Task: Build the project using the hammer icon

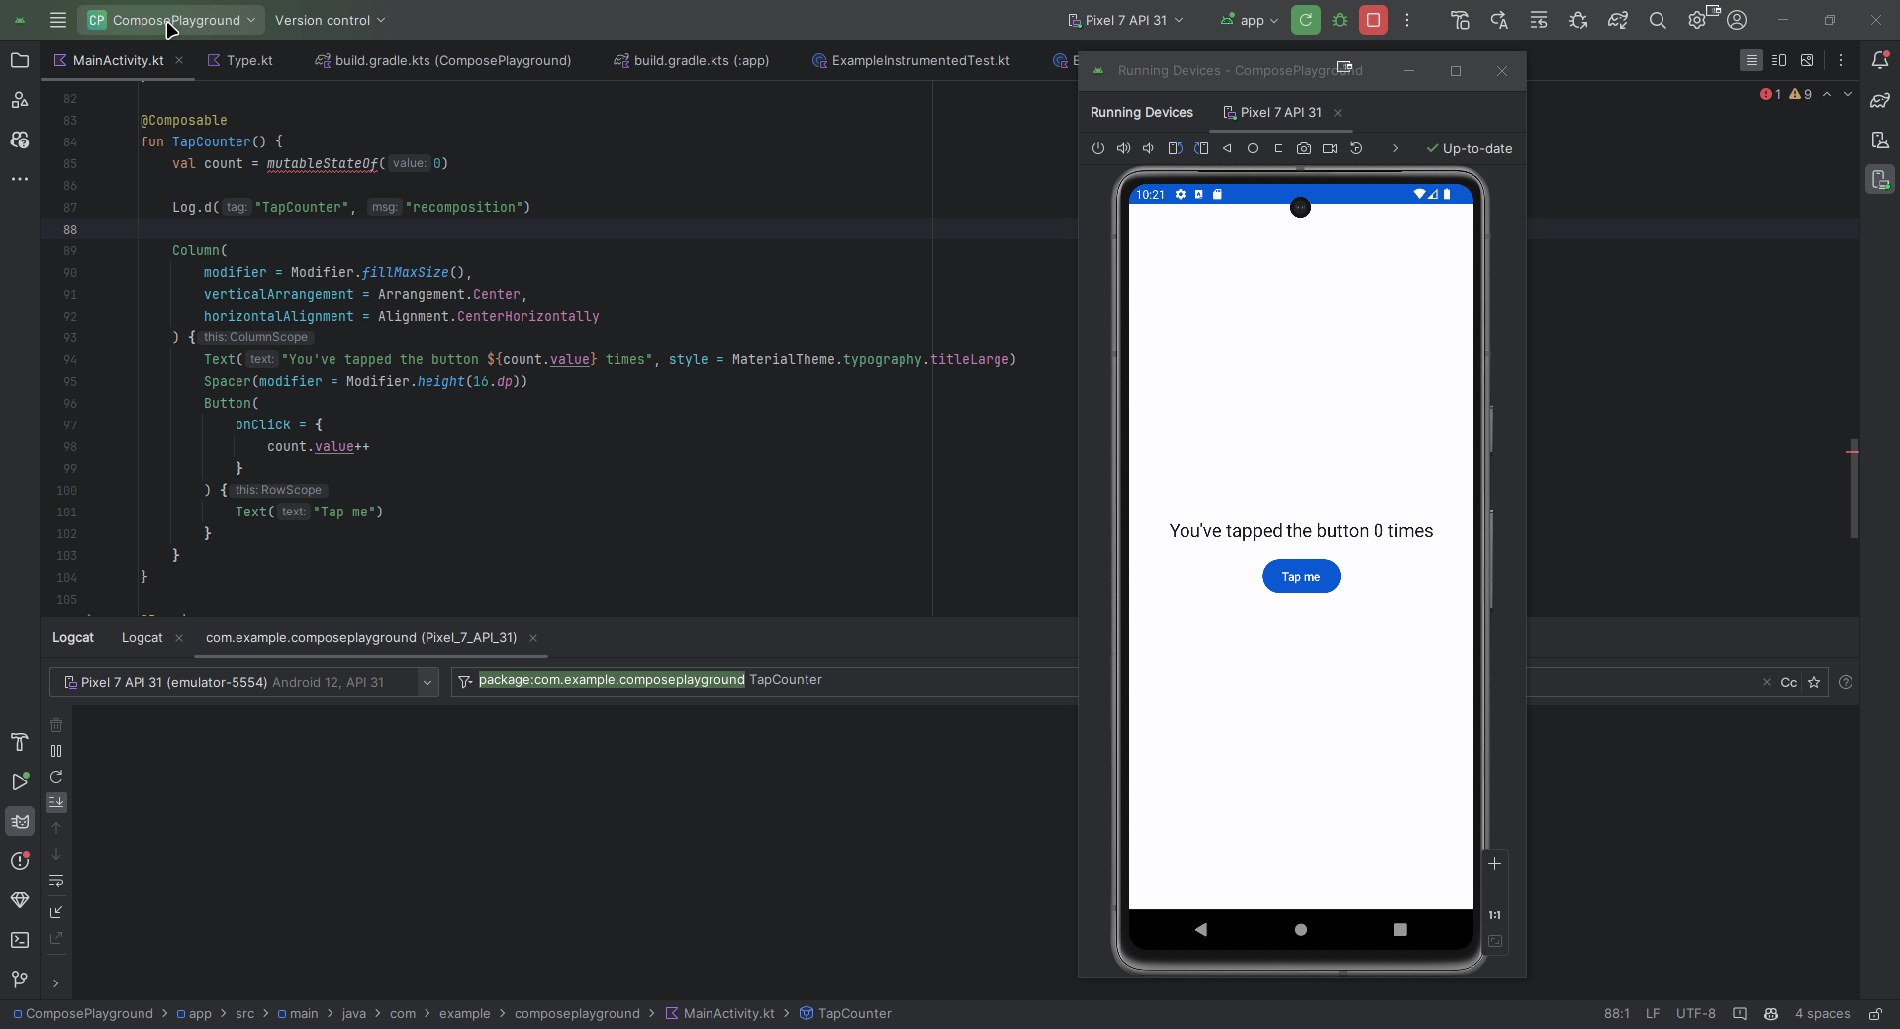Action: coord(1461,20)
